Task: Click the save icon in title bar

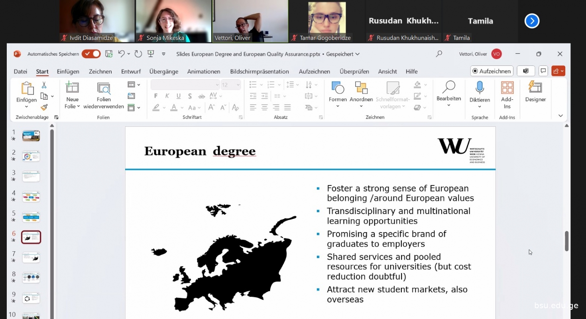Action: point(108,54)
